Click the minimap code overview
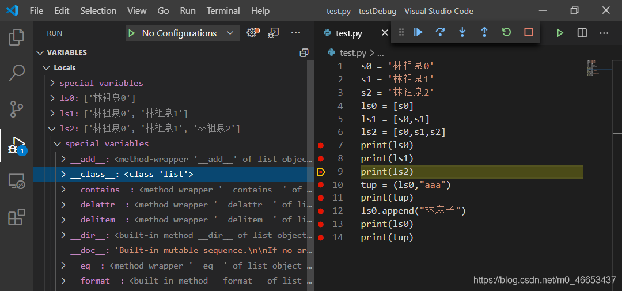The image size is (622, 291). point(593,66)
